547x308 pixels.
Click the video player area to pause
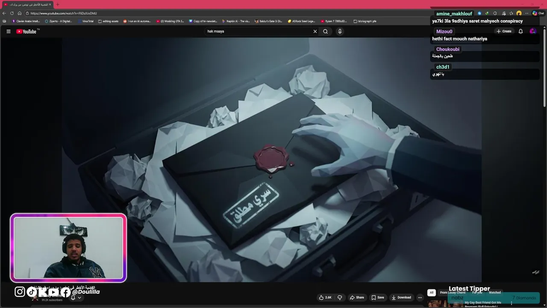tap(272, 160)
